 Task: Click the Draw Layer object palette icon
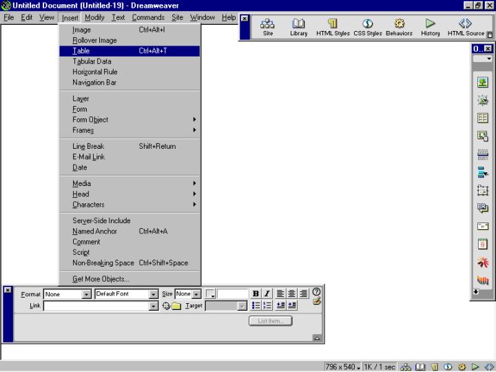(x=482, y=190)
